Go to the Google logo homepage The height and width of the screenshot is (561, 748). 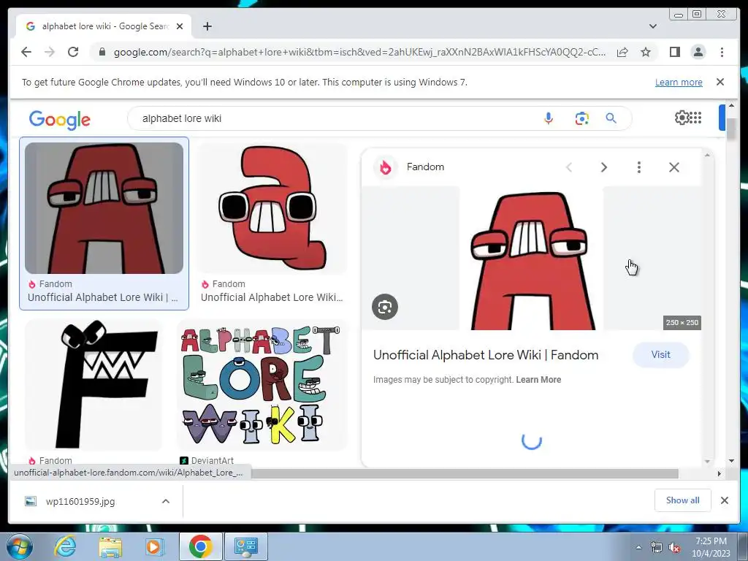[x=60, y=119]
